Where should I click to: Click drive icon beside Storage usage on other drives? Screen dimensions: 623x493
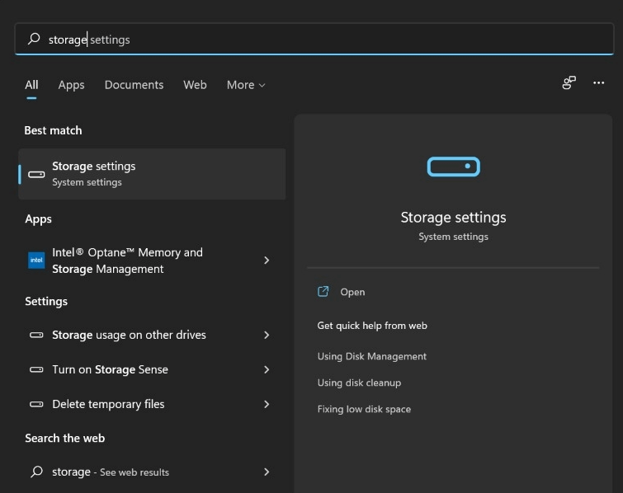36,335
